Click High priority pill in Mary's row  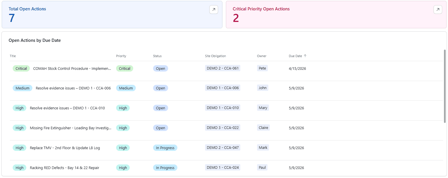click(x=123, y=108)
